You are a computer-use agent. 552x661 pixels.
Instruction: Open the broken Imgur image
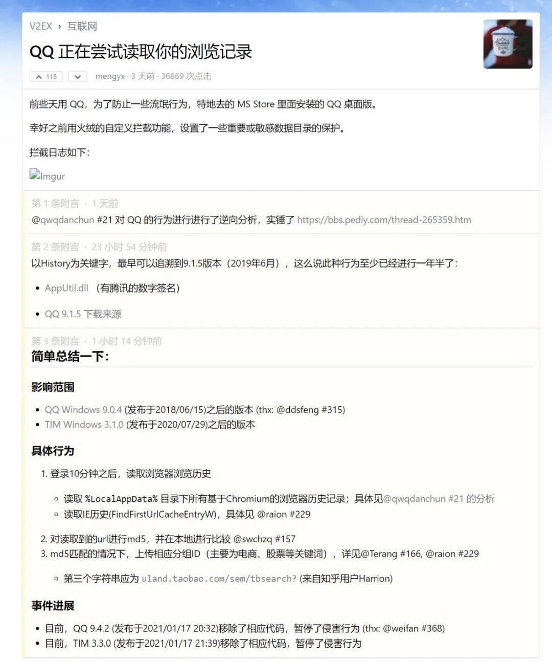[47, 175]
